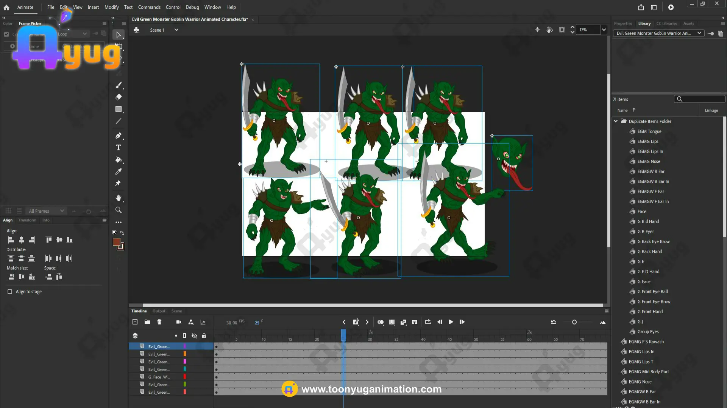Toggle hide all layers icon
Viewport: 727px width, 408px height.
(x=194, y=335)
